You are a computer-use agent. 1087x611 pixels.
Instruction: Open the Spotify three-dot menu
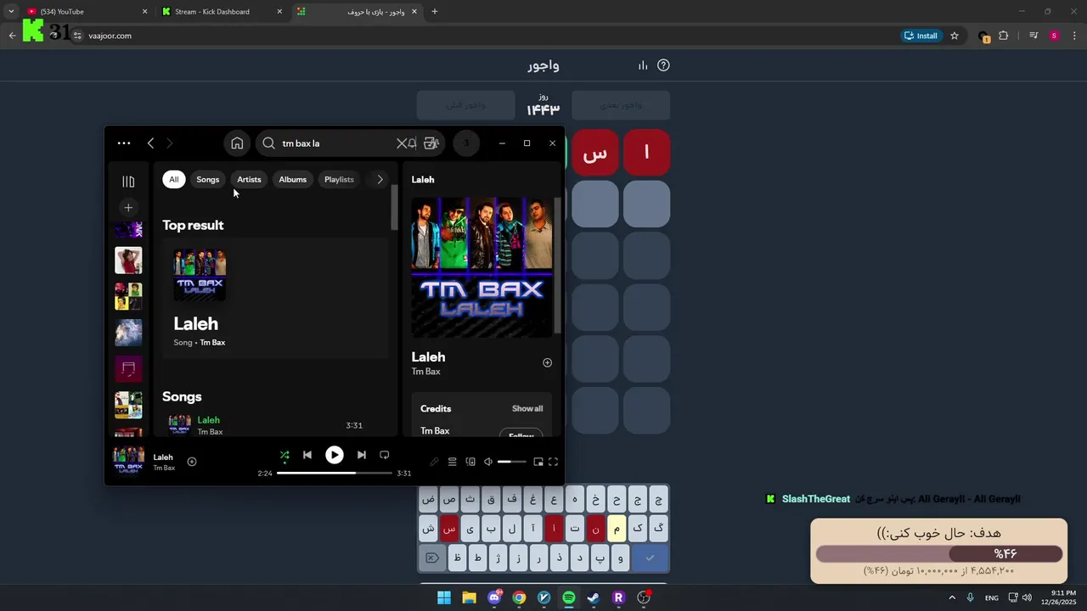[x=124, y=143]
